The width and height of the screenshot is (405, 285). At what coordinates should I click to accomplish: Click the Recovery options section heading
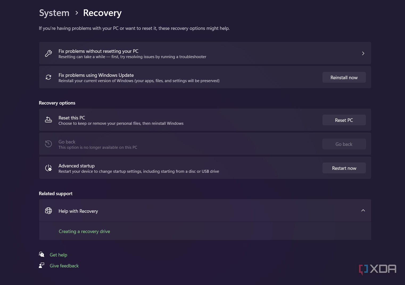pos(57,103)
